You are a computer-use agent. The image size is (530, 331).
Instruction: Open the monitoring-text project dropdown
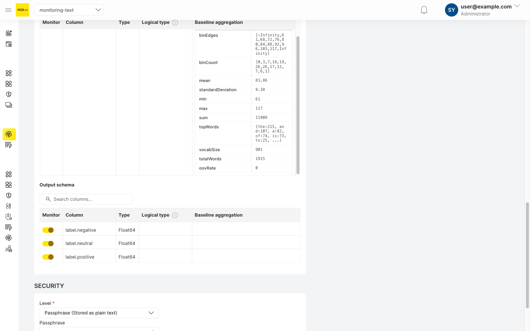[69, 10]
